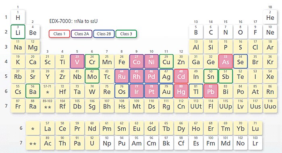
Task: Select the Molybdenum (Mo) element tile
Action: [92, 76]
